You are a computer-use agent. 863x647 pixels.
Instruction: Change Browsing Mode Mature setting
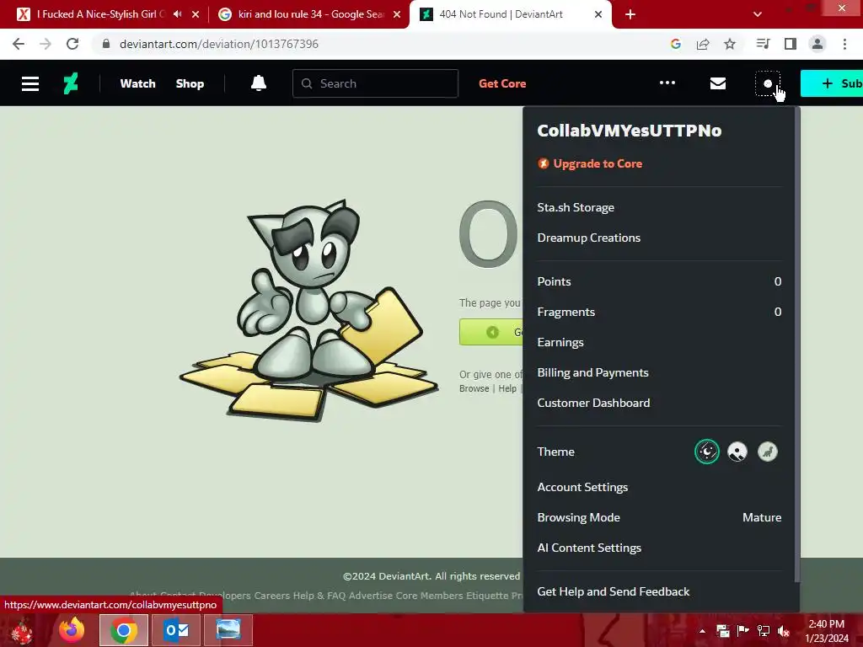coord(659,517)
